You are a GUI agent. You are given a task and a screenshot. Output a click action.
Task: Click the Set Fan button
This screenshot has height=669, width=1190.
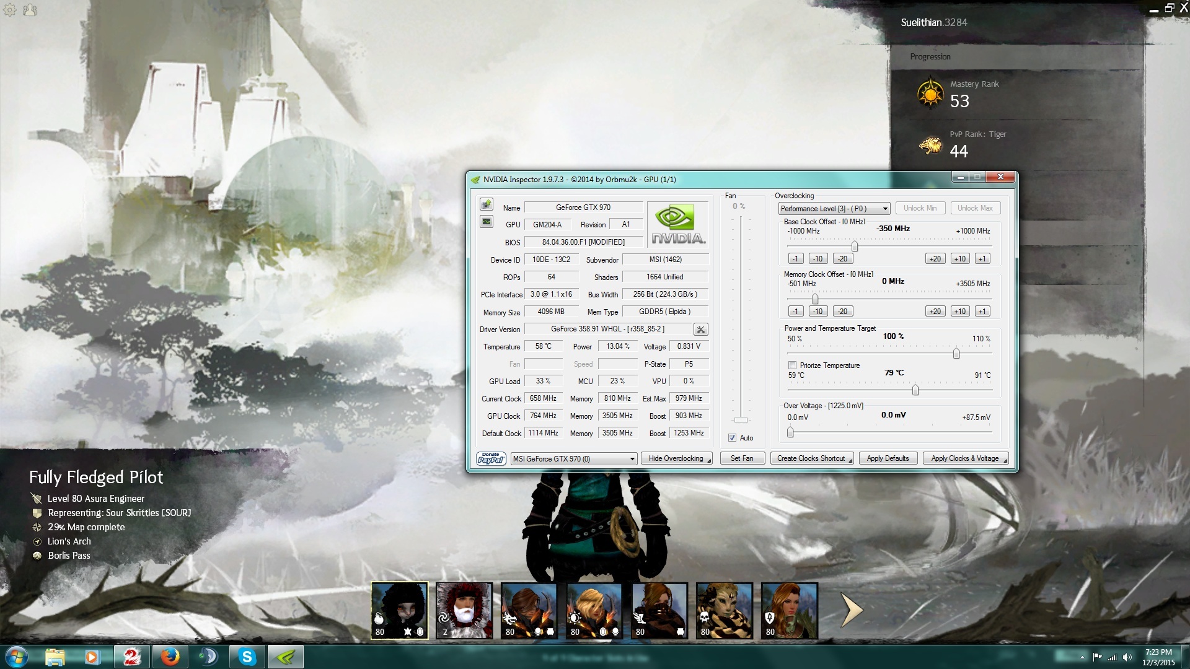click(x=742, y=458)
